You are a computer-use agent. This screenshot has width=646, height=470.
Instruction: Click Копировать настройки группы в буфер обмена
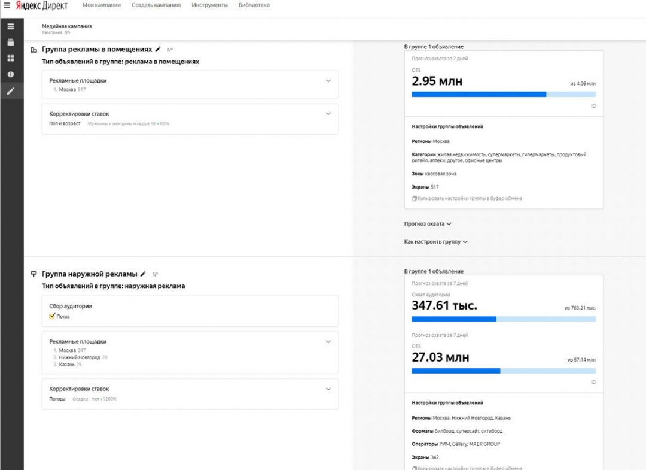[470, 198]
